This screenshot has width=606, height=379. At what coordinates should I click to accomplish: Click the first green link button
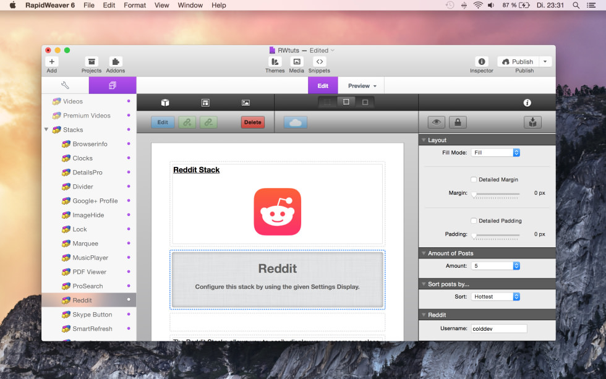(187, 122)
